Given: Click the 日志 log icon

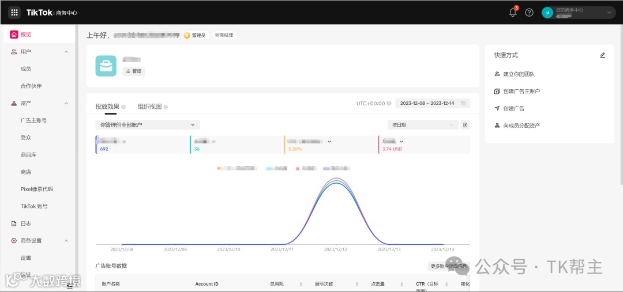Looking at the screenshot, I should coord(14,223).
